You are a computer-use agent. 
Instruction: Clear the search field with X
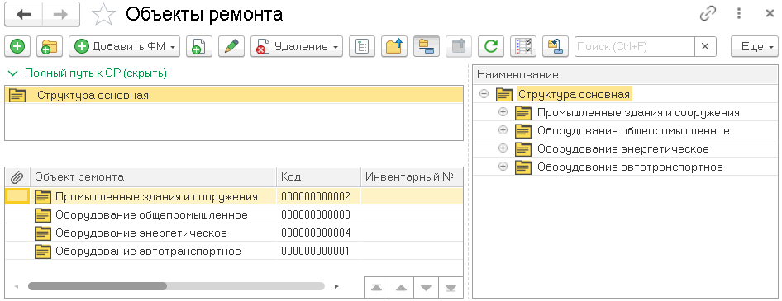click(705, 47)
